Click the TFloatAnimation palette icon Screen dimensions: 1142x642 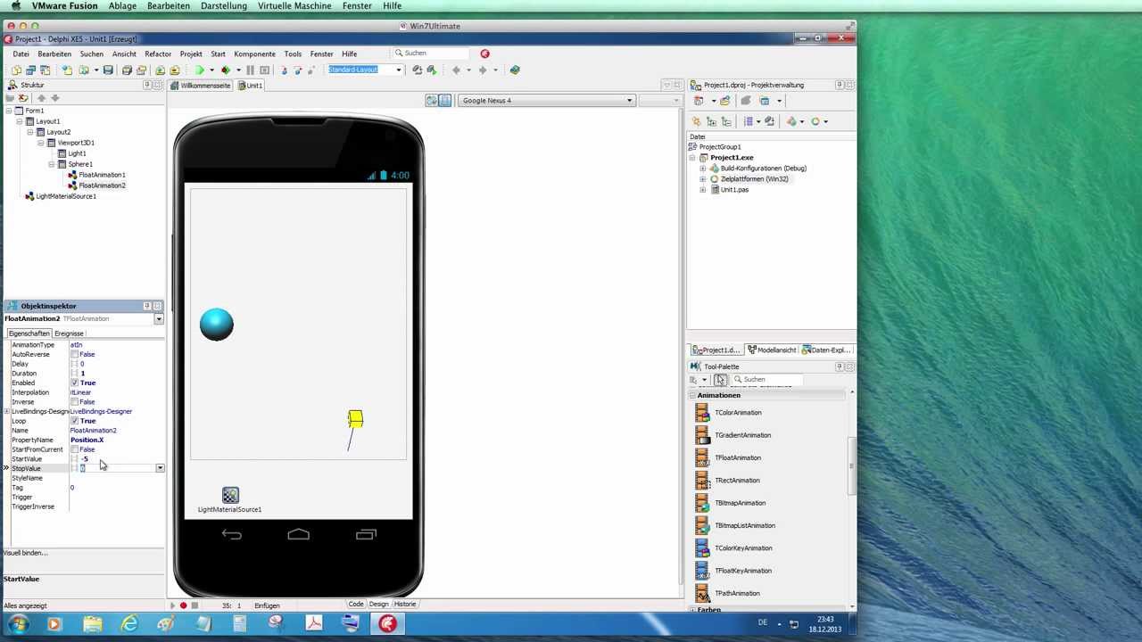pos(702,457)
